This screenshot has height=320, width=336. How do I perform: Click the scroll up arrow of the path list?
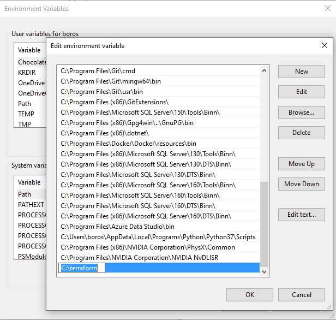264,70
